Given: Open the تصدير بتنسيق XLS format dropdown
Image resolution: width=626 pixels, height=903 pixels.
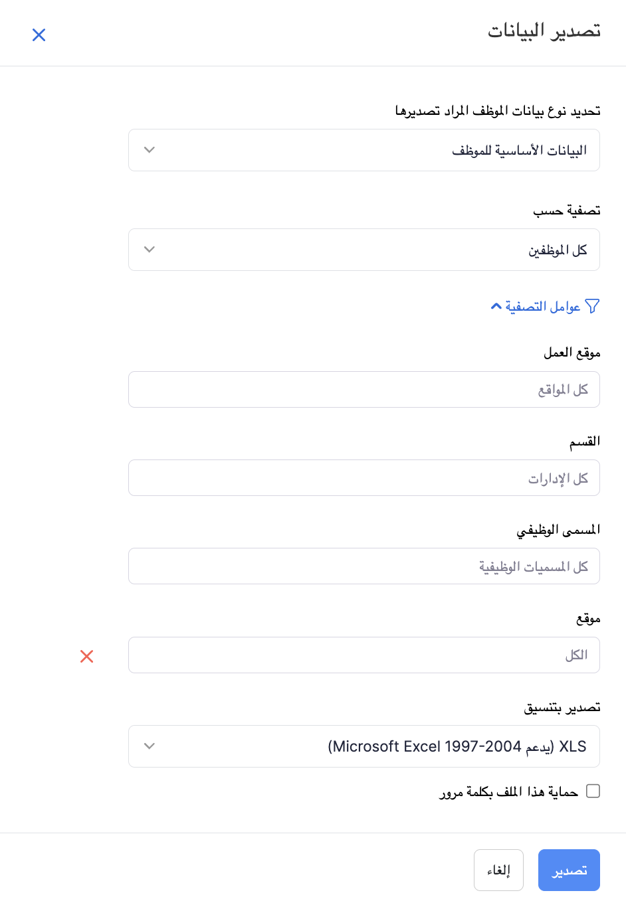Looking at the screenshot, I should tap(364, 746).
